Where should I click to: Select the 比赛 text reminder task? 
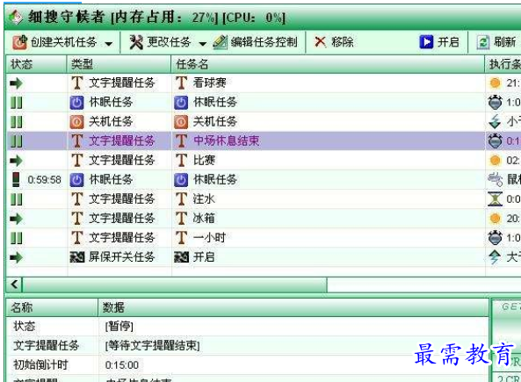[246, 161]
